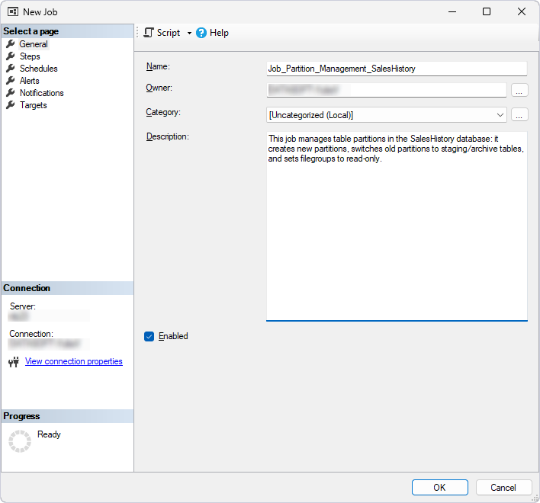This screenshot has width=540, height=503.
Task: Click inside the Description text box
Action: click(x=397, y=226)
